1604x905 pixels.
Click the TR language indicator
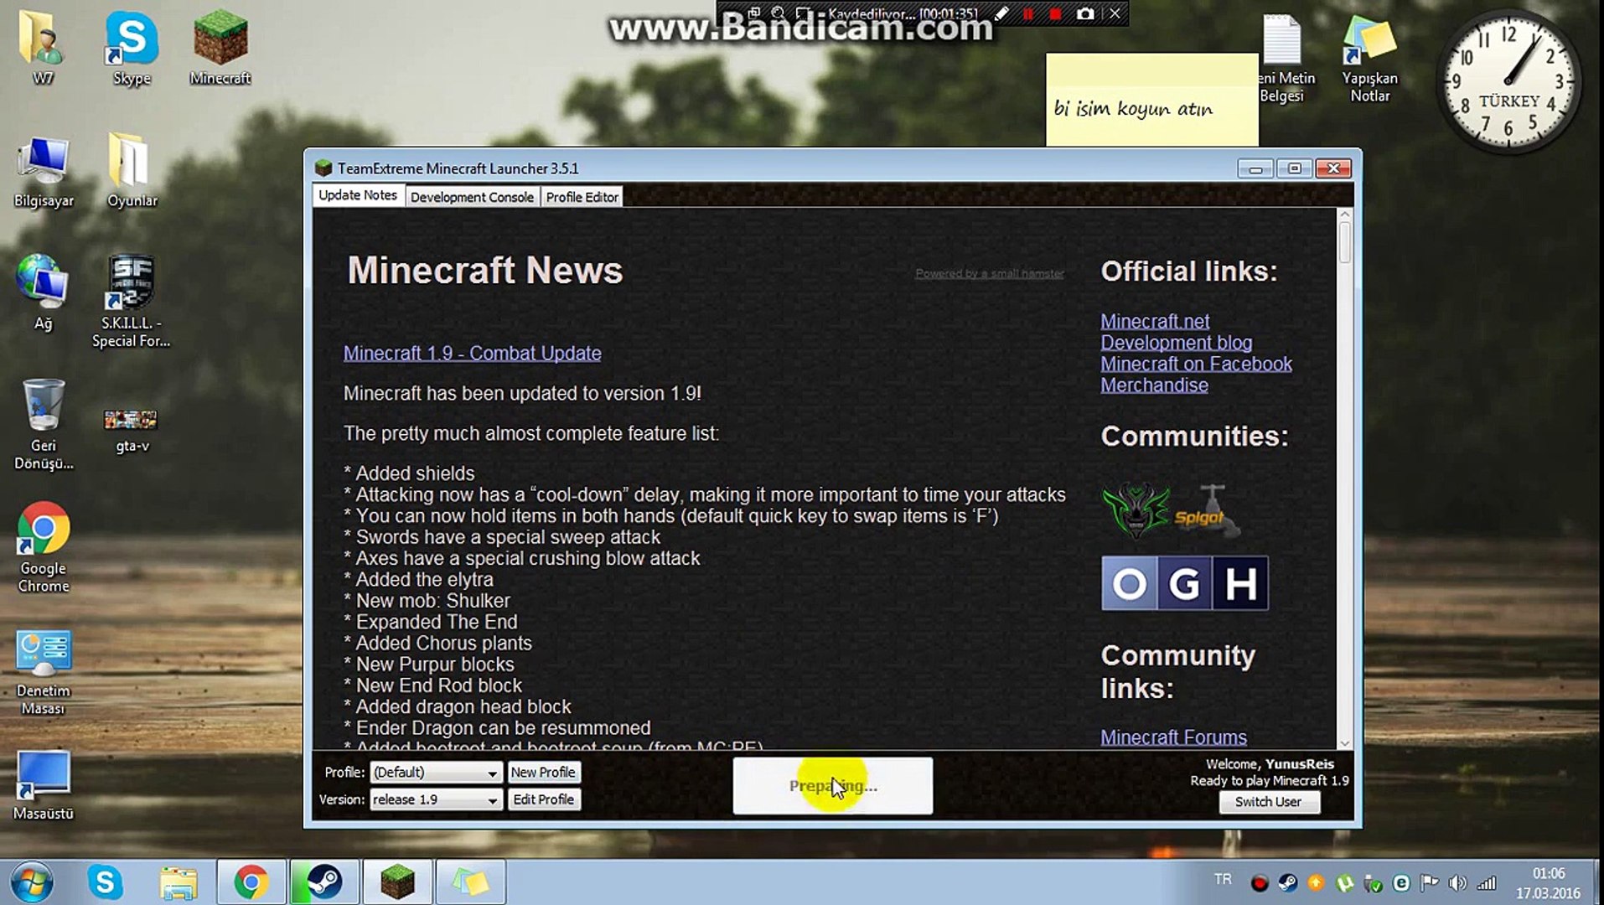tap(1223, 880)
